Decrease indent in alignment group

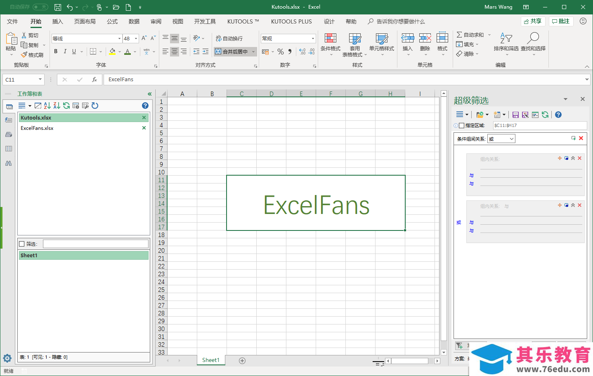(x=196, y=52)
